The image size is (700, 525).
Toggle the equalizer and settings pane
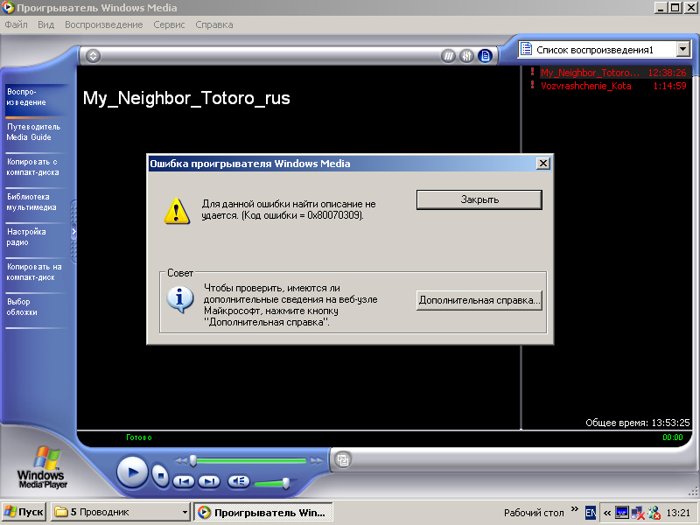coord(466,56)
